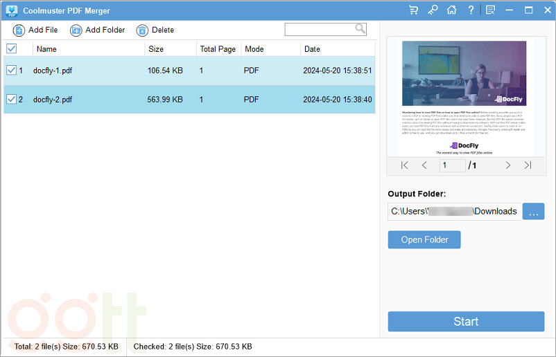
Task: Click Add File in the toolbar
Action: [x=35, y=30]
